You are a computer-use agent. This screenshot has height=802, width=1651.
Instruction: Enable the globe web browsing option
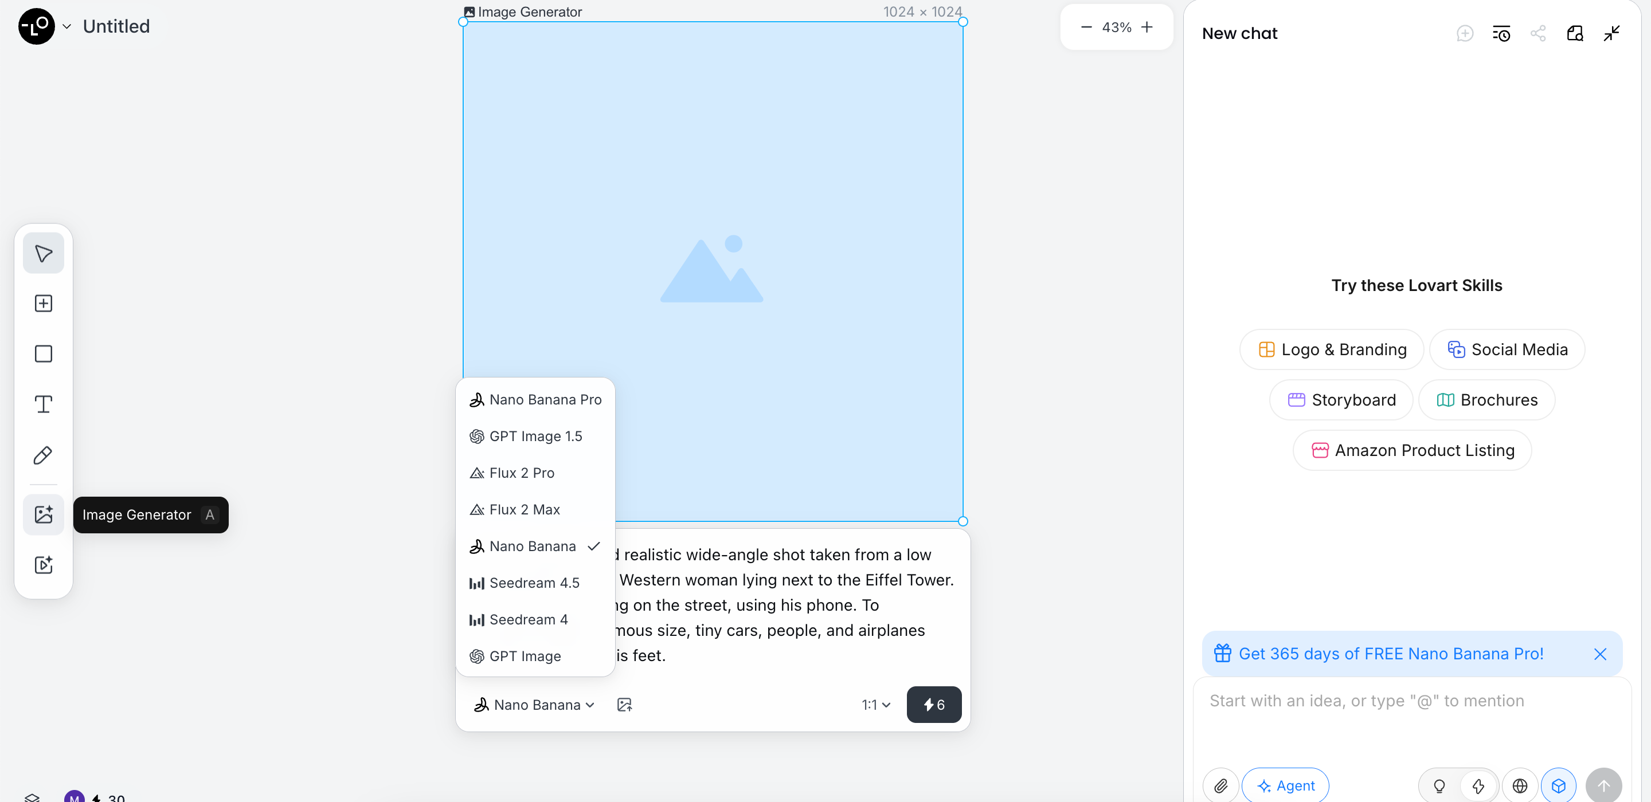(x=1520, y=785)
